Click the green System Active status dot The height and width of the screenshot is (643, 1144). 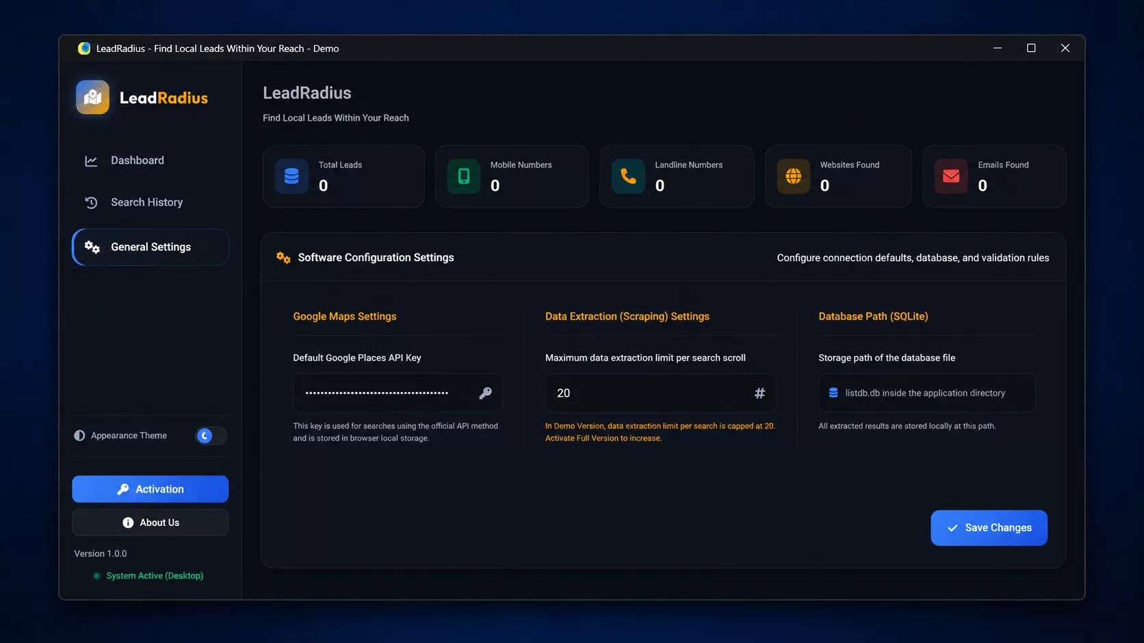click(x=96, y=576)
